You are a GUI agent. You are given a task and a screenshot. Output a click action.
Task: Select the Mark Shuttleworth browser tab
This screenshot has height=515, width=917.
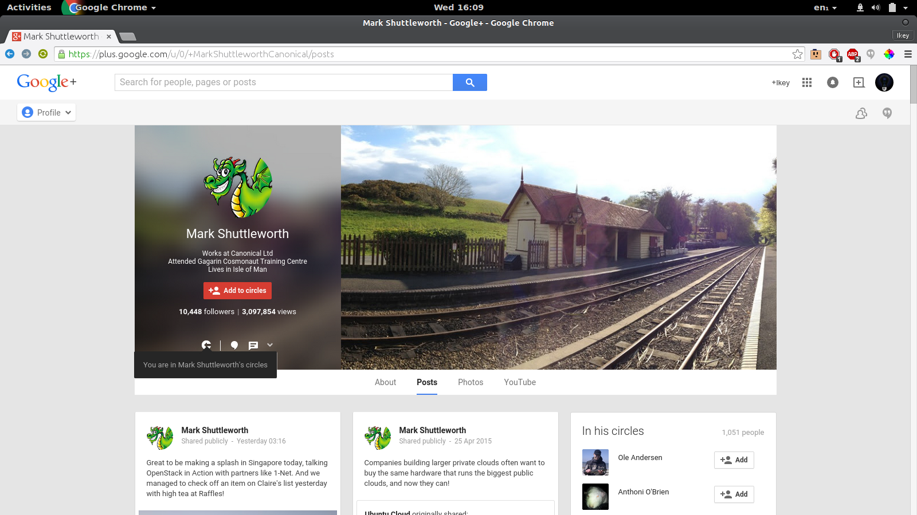click(x=62, y=37)
